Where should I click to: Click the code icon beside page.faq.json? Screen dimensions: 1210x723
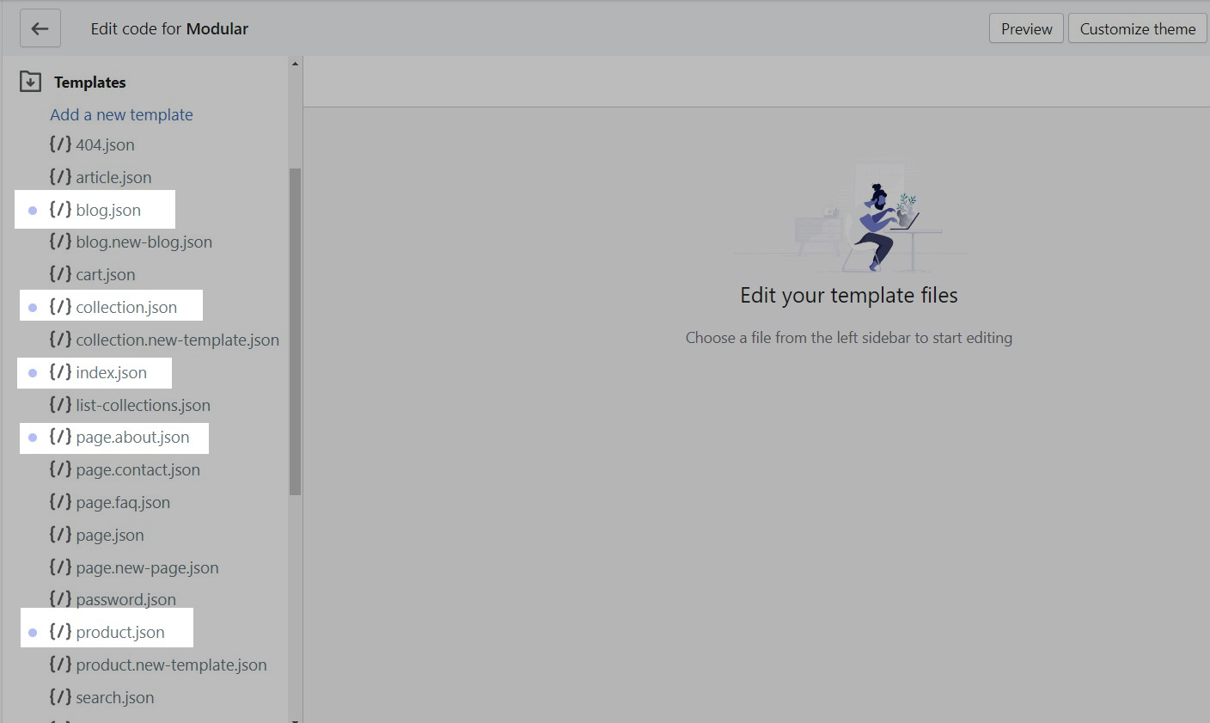pyautogui.click(x=60, y=502)
